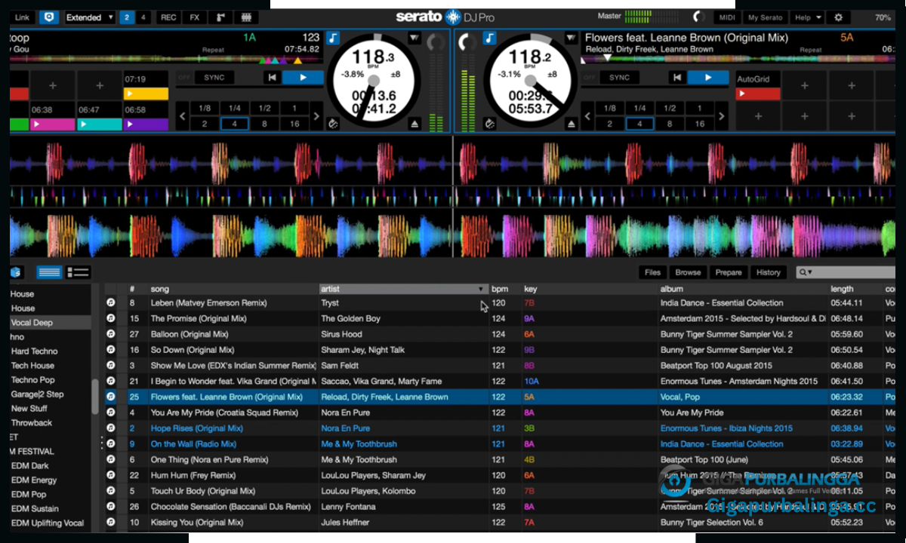The image size is (906, 543).
Task: Click track icon next to Balloon row
Action: click(x=110, y=334)
